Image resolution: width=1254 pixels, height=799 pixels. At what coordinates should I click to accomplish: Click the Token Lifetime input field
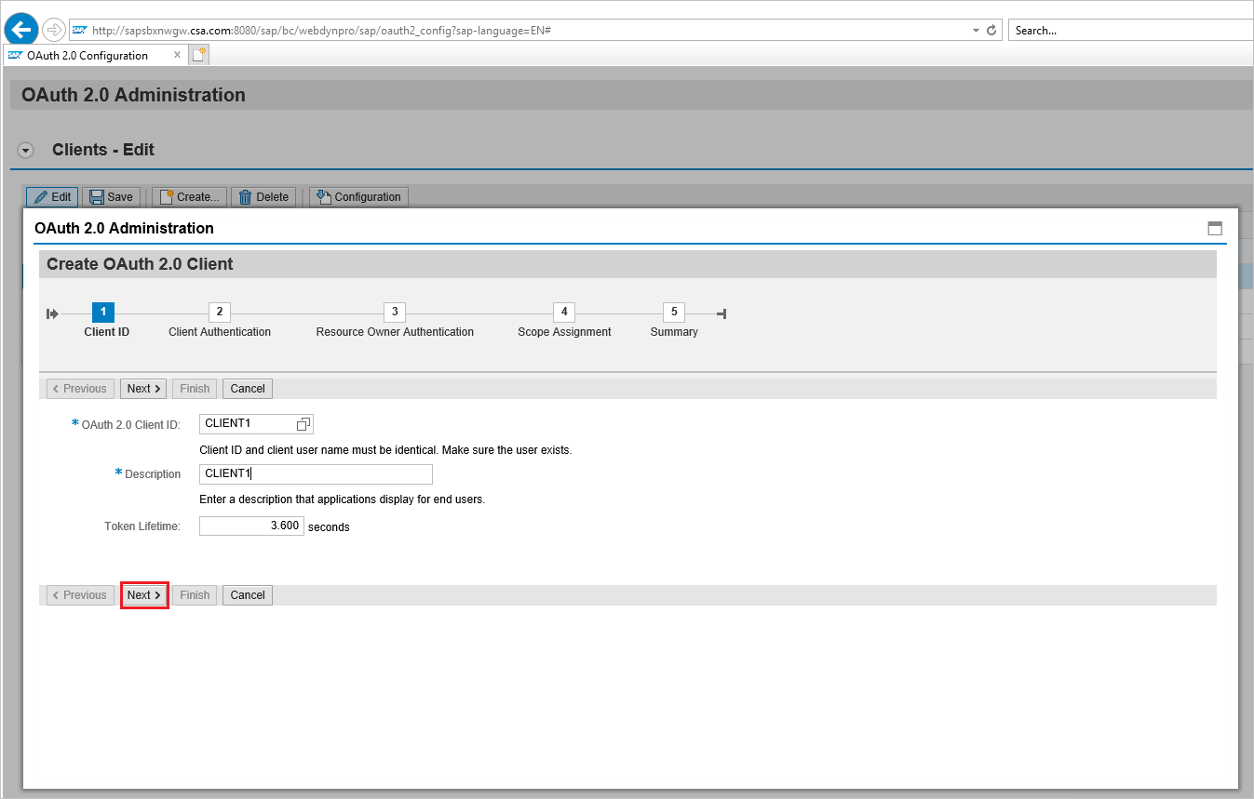251,526
